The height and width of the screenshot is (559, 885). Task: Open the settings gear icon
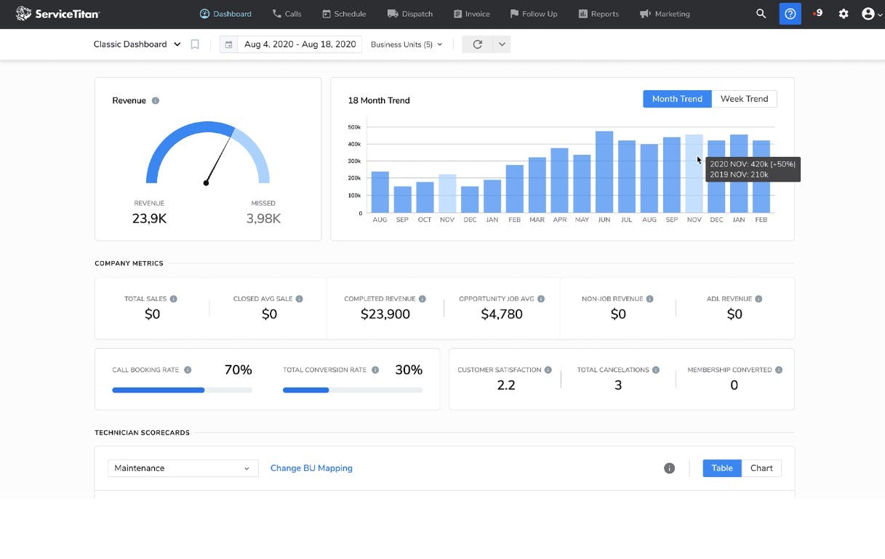coord(844,14)
